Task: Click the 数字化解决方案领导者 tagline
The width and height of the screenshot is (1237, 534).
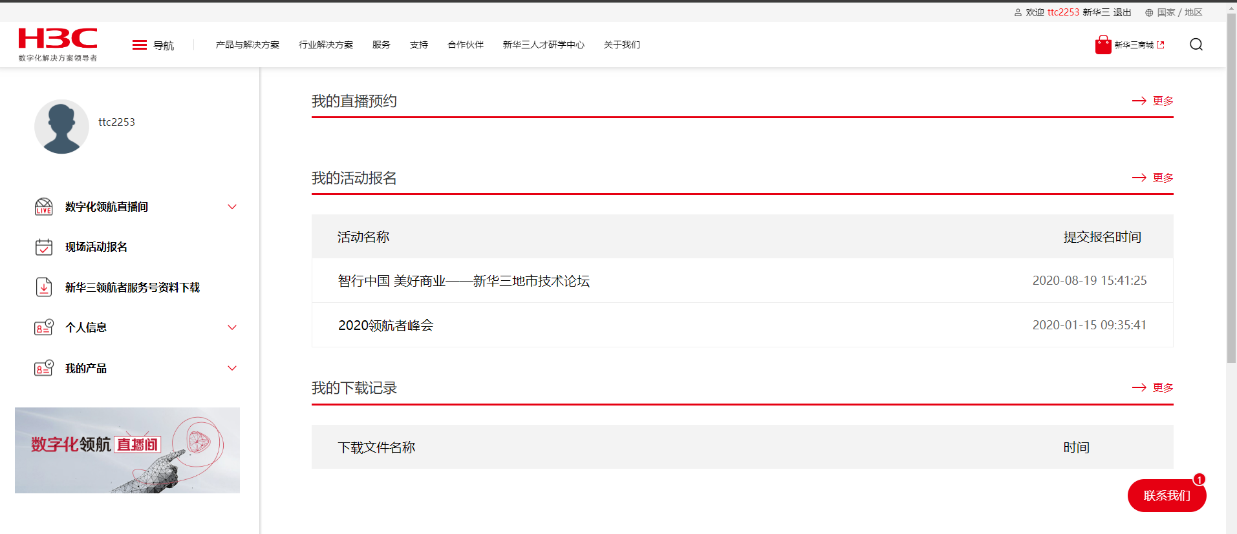Action: [x=58, y=58]
